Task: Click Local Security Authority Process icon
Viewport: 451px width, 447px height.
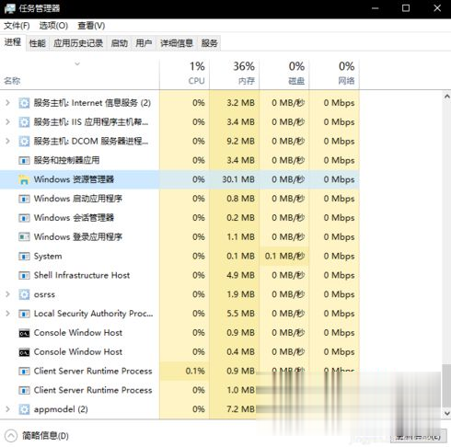Action: click(24, 314)
